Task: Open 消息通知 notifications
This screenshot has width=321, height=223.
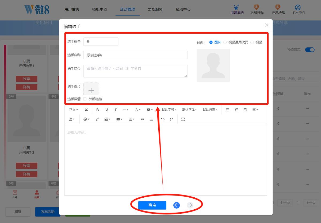Action: pos(278,9)
